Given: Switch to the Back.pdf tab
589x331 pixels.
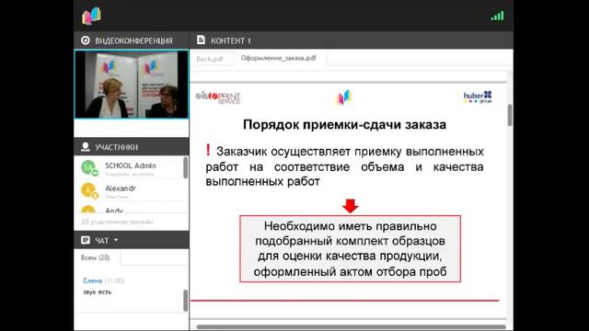Looking at the screenshot, I should 210,59.
